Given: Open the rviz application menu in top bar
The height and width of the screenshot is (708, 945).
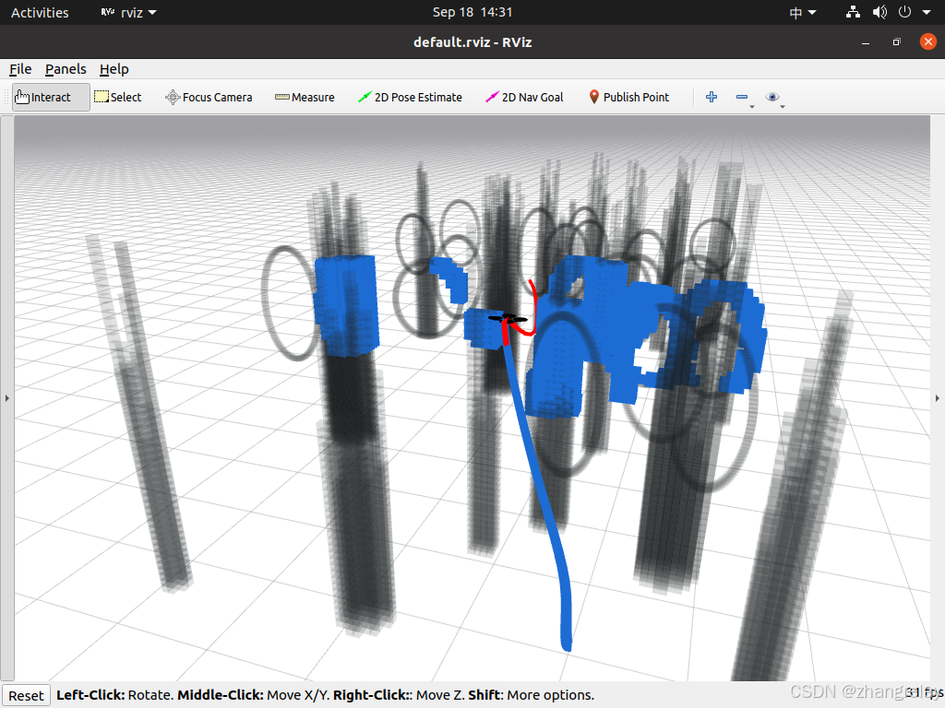Looking at the screenshot, I should coord(128,12).
